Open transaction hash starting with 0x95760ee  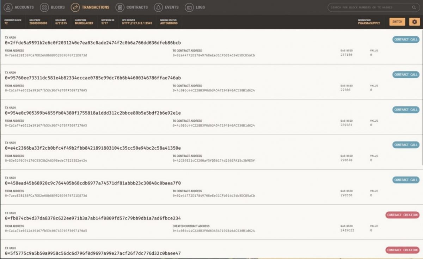click(x=93, y=78)
